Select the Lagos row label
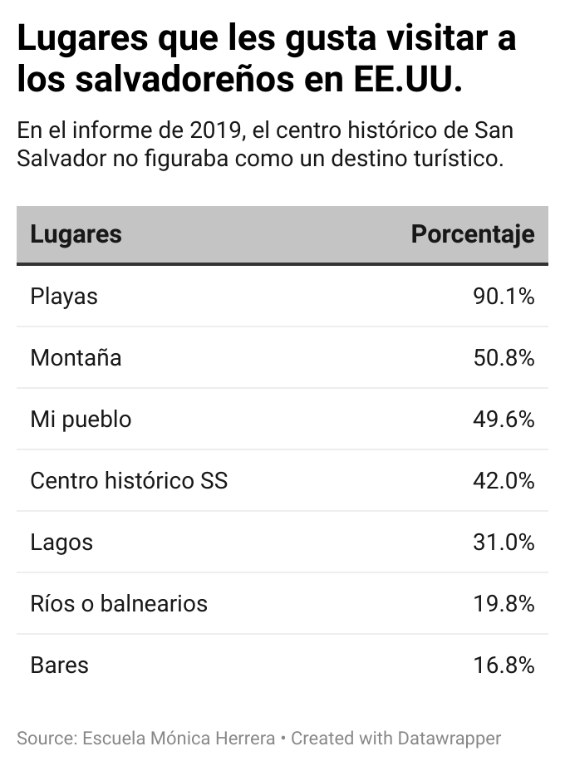 tap(61, 543)
